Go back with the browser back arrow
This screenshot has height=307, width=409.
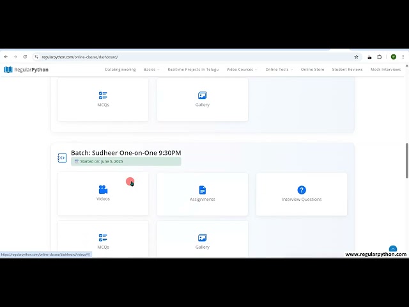pyautogui.click(x=6, y=57)
